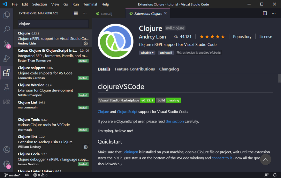This screenshot has height=178, width=281.
Task: Open notifications bell
Action: (275, 175)
